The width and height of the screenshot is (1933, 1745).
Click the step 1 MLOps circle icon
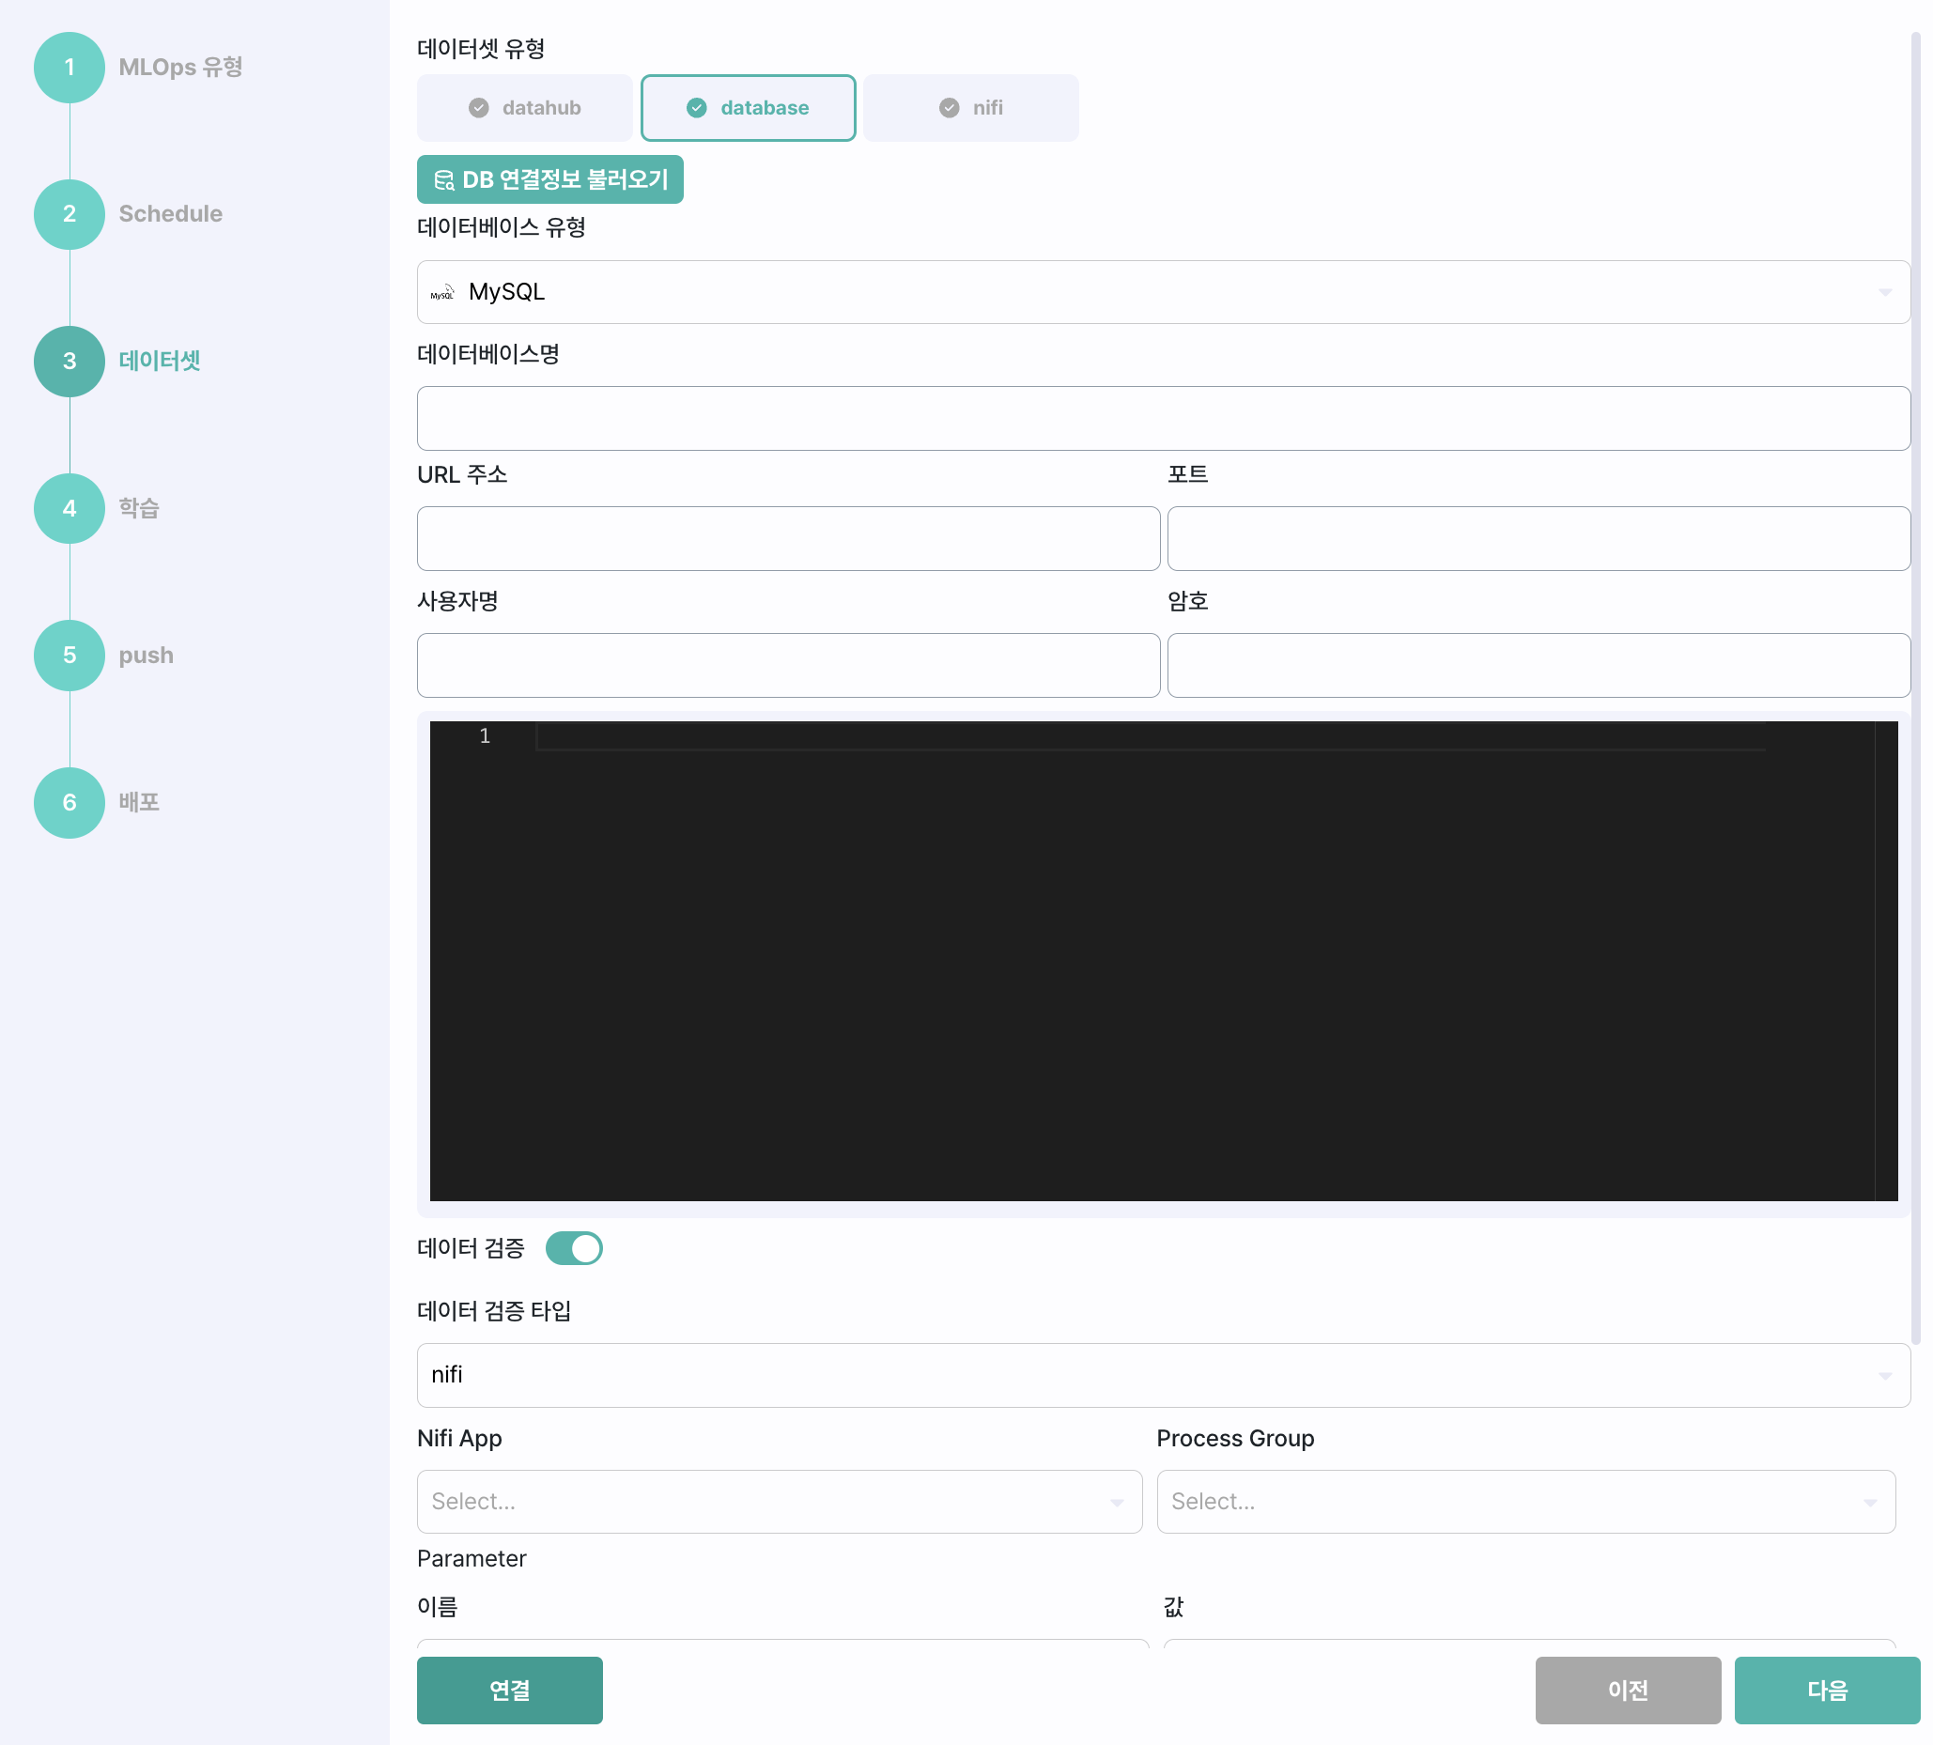click(x=70, y=67)
